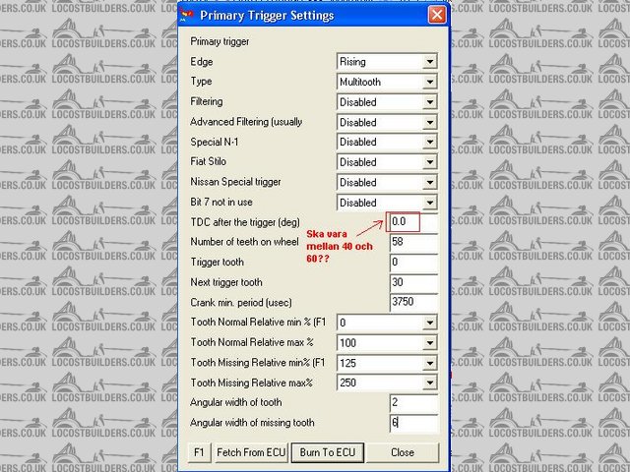Focus the Crank min. period field
The image size is (630, 472).
pyautogui.click(x=413, y=302)
